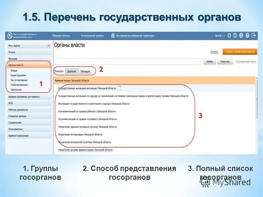
Task: Open Мои задачи in the sidebar
Action: click(x=29, y=46)
